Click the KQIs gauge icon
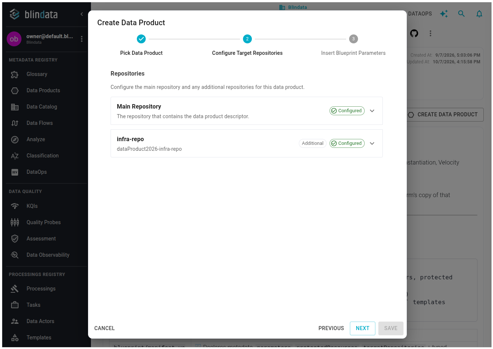Image resolution: width=493 pixels, height=349 pixels. pos(15,206)
